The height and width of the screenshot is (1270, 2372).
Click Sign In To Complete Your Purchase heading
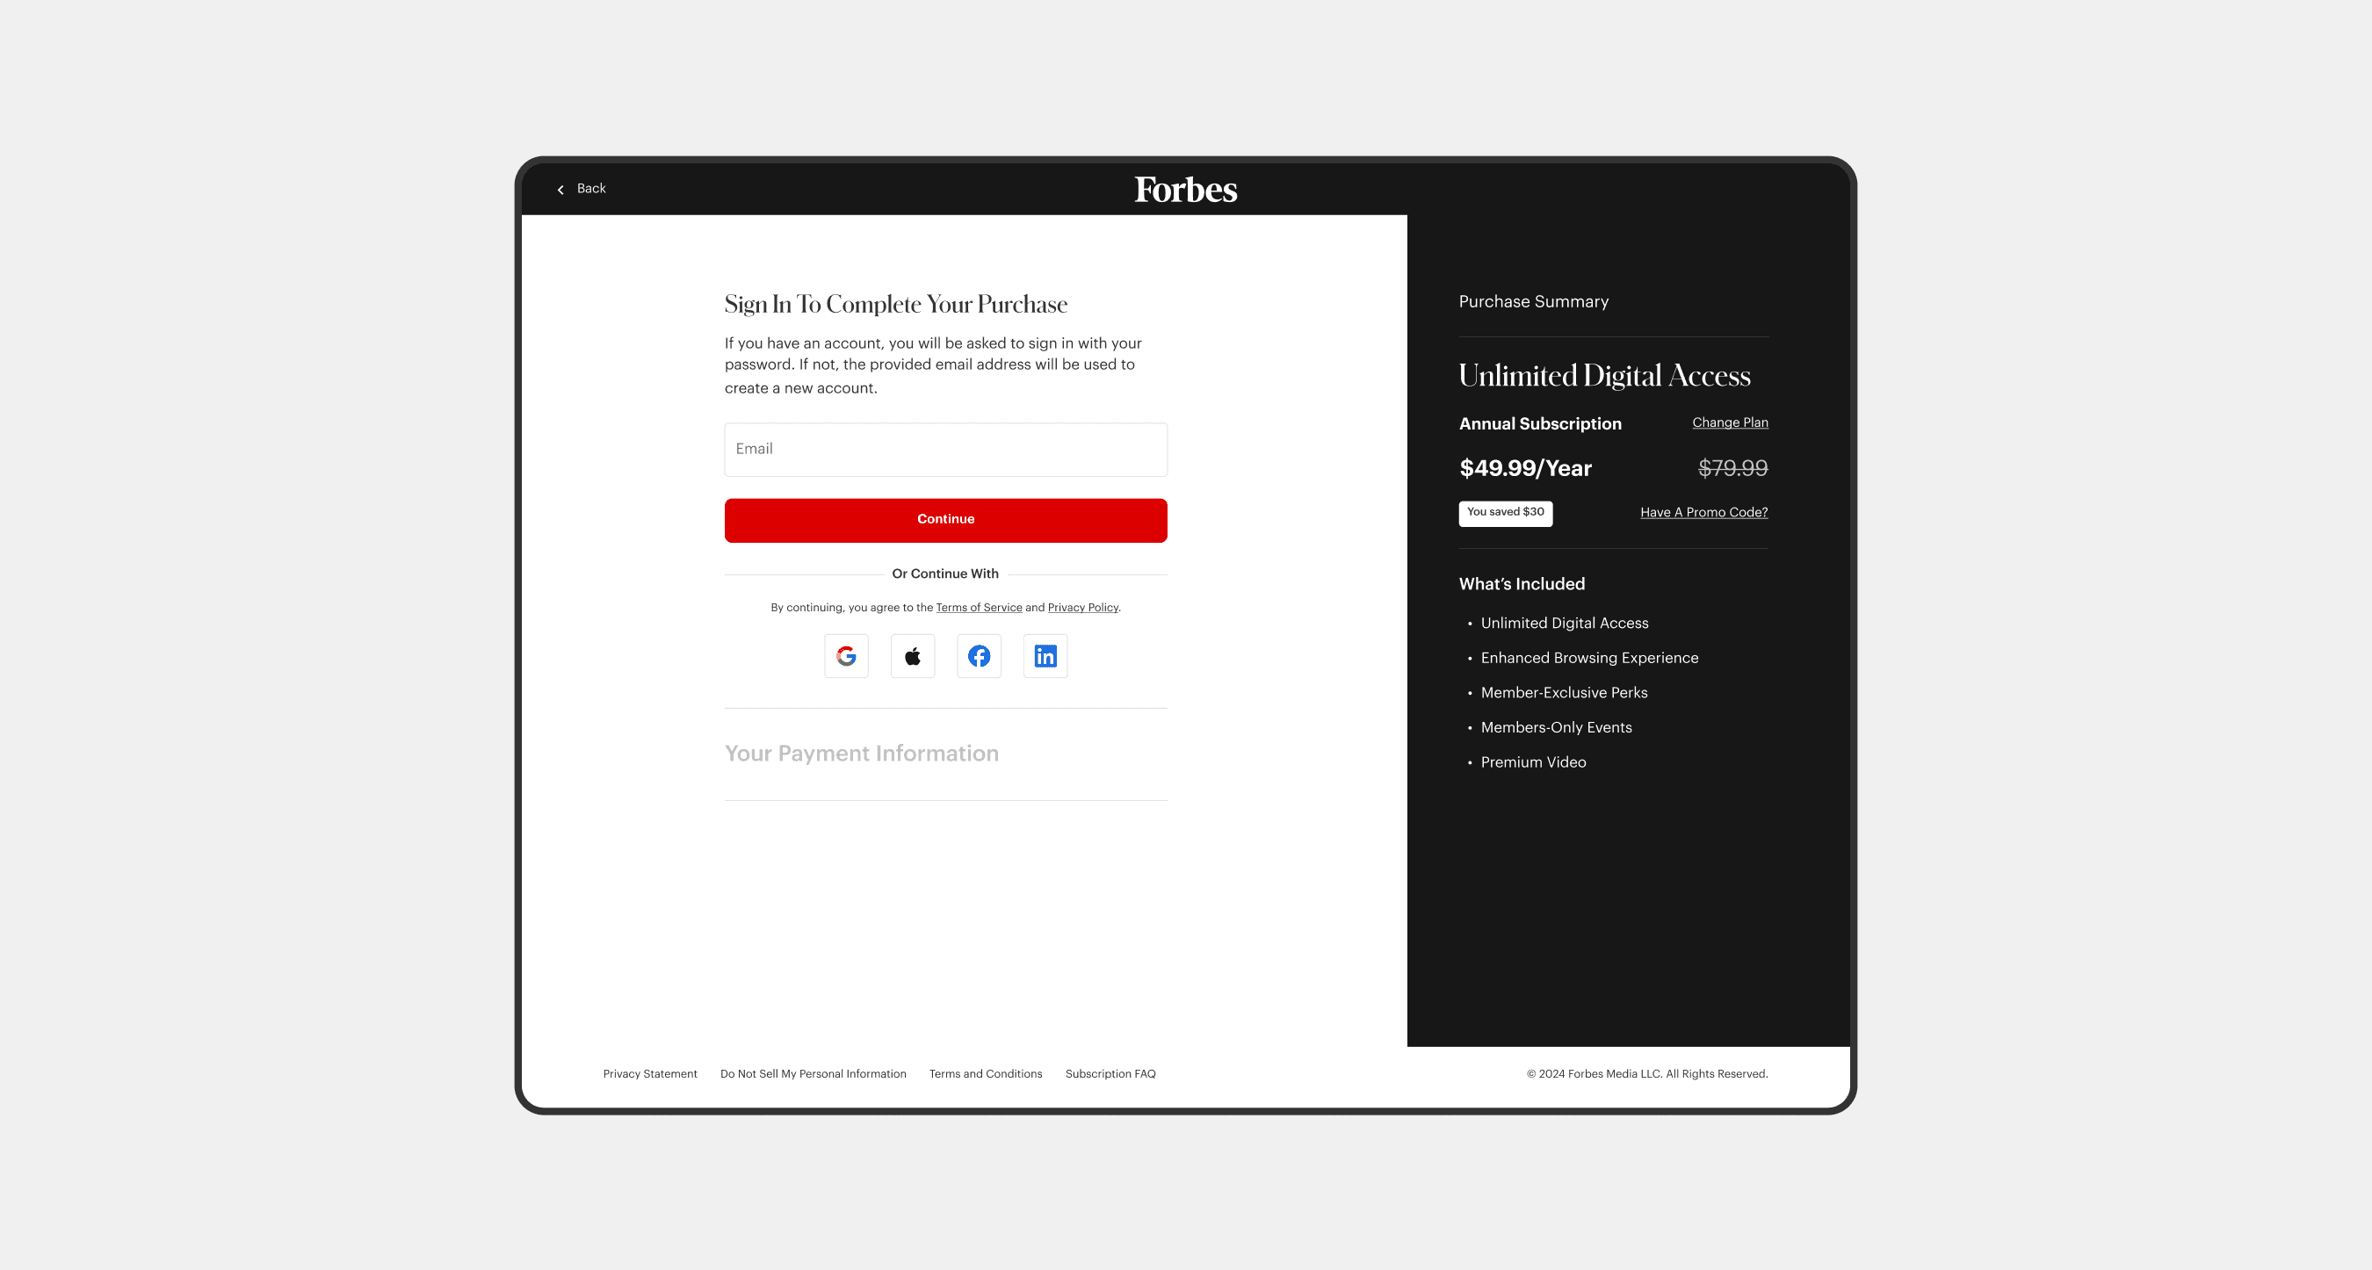coord(896,305)
